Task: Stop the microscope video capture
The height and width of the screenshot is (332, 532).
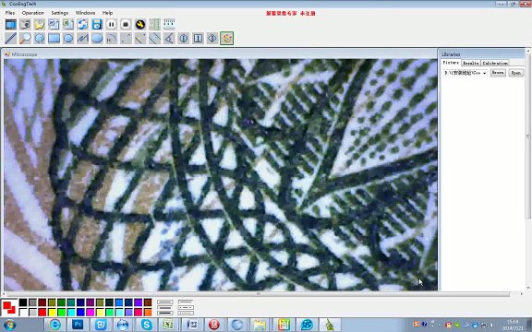Action: click(126, 24)
